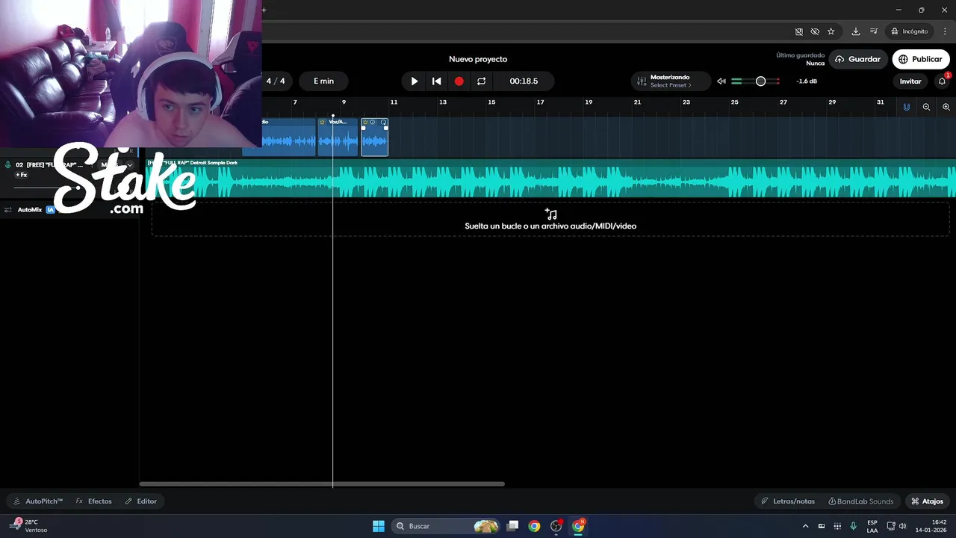Open the 4 / 4 time signature selector
This screenshot has width=956, height=538.
pyautogui.click(x=276, y=81)
